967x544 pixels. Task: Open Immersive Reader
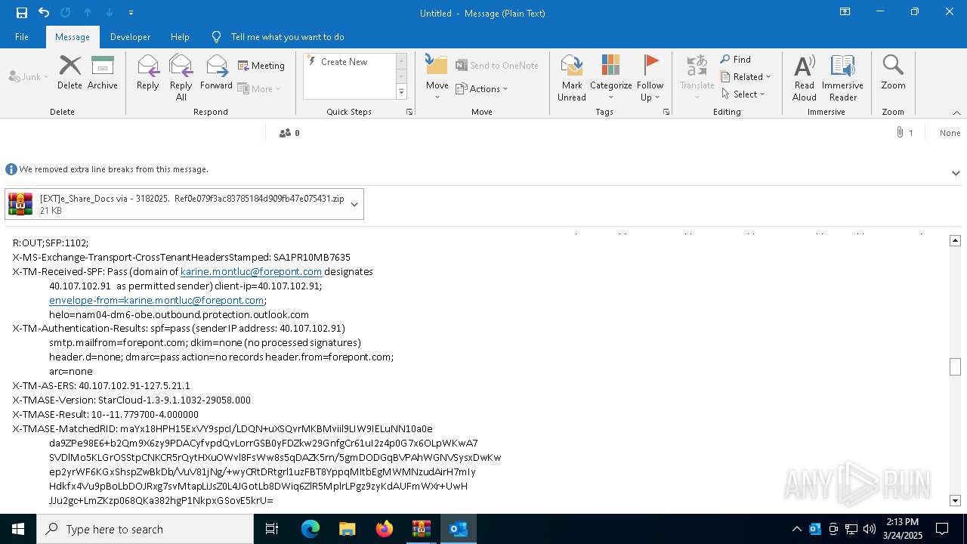point(843,77)
